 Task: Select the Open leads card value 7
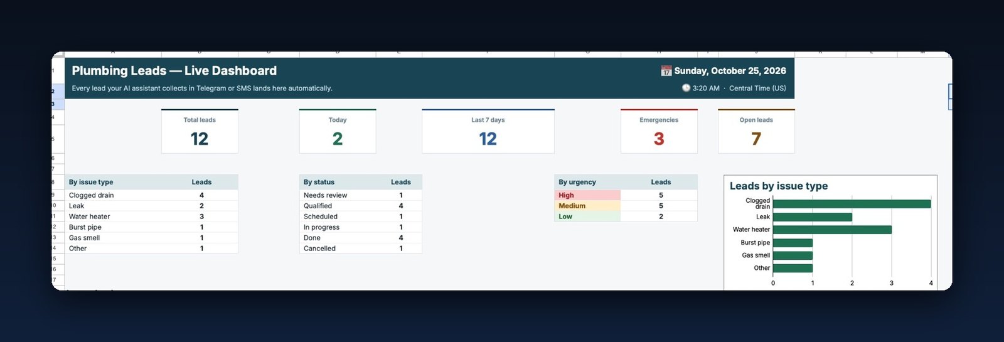coord(756,139)
